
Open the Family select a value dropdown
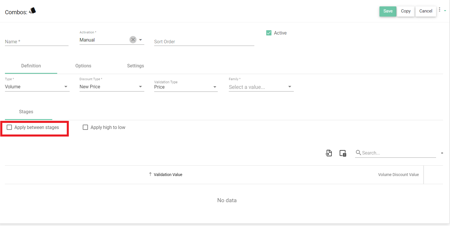(x=289, y=87)
